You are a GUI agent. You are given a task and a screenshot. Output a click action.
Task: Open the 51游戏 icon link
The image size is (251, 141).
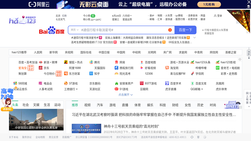[x=116, y=89]
